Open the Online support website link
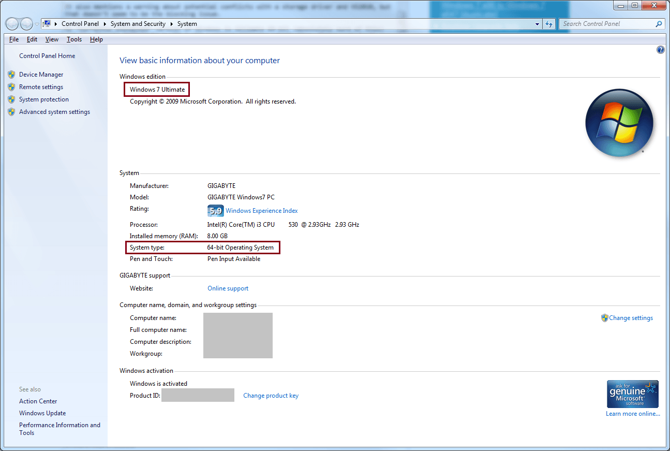The height and width of the screenshot is (451, 670). click(x=228, y=288)
